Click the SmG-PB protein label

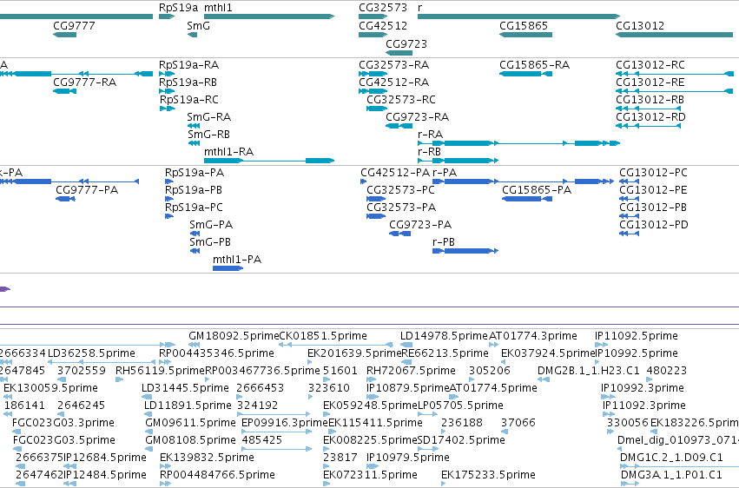[210, 242]
